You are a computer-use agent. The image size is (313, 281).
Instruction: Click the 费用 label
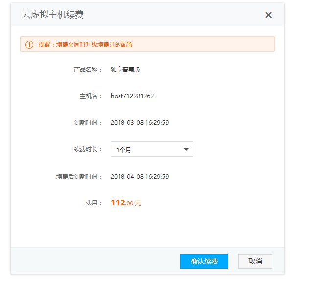tap(94, 203)
